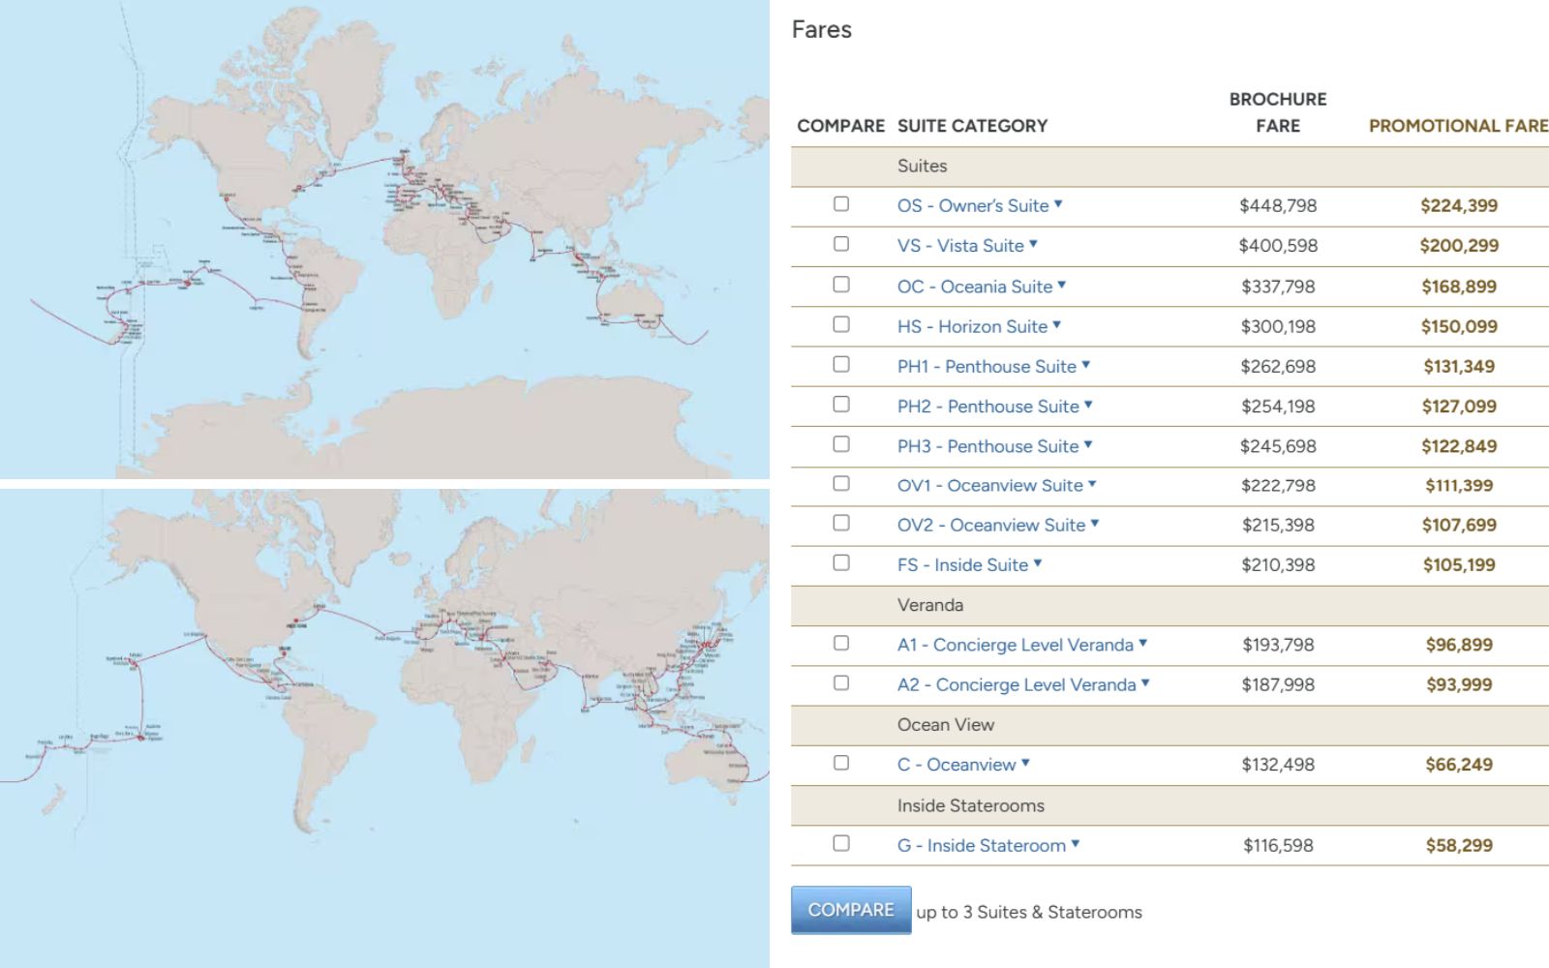The width and height of the screenshot is (1549, 968).
Task: Click the $224,399 promotional fare
Action: pyautogui.click(x=1459, y=205)
